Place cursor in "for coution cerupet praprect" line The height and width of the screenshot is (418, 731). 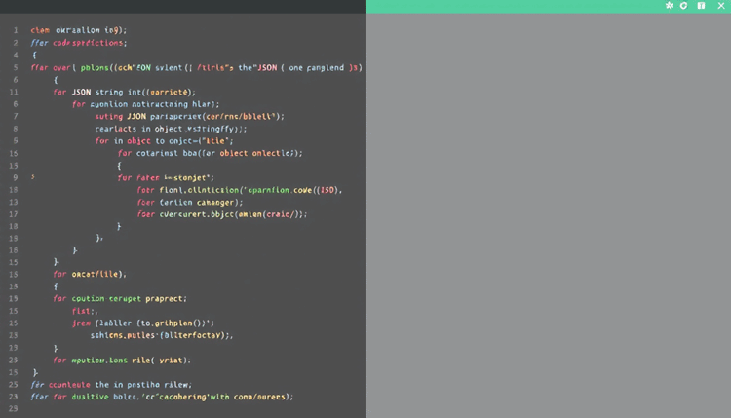coord(120,298)
